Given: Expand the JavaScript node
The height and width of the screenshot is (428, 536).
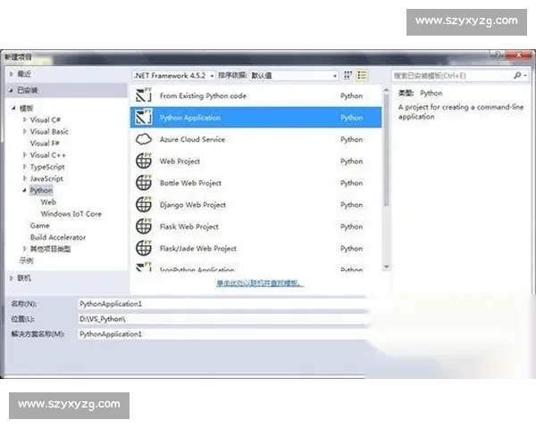Looking at the screenshot, I should click(25, 178).
